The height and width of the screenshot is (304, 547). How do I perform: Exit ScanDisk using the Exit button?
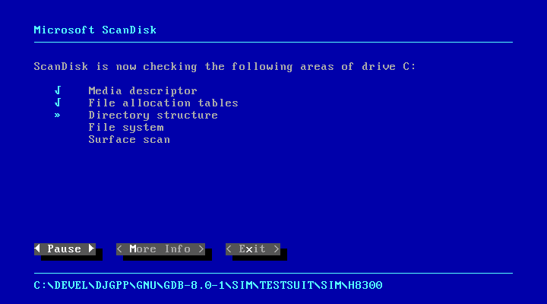(x=253, y=249)
